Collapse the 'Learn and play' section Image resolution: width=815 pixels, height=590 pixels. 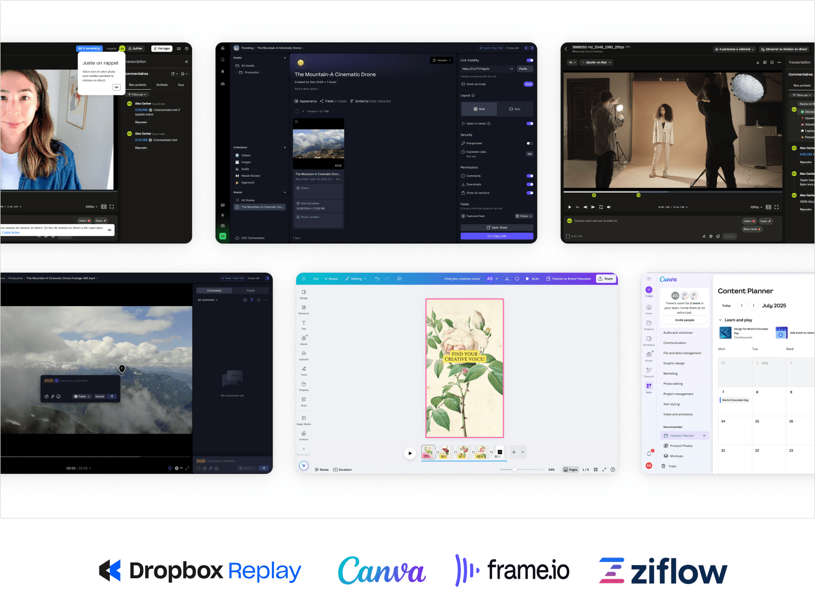[720, 320]
